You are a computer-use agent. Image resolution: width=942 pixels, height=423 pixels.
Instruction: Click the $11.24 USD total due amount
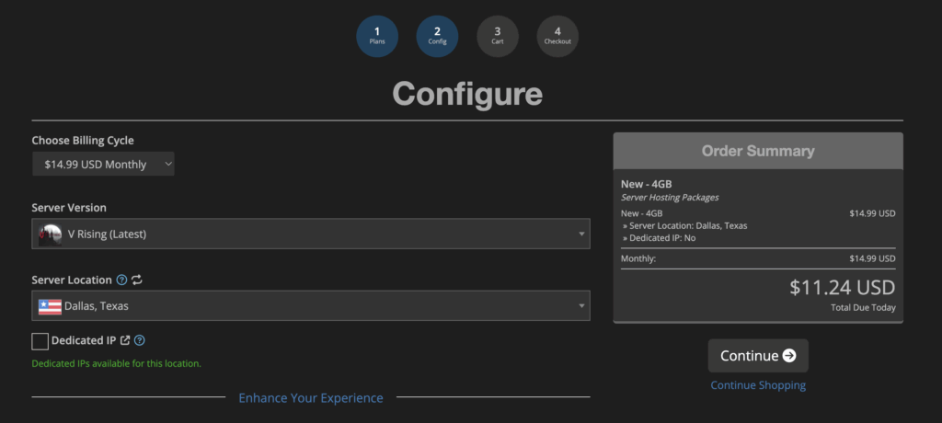(842, 288)
